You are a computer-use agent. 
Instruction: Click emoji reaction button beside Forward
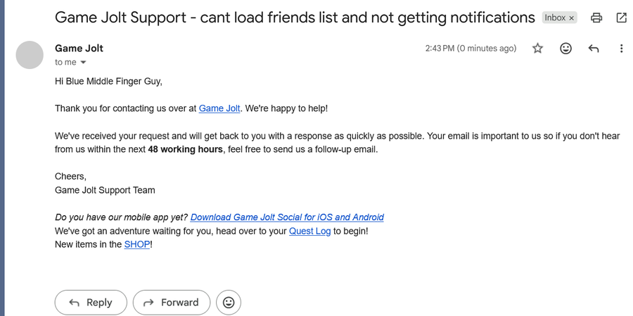pyautogui.click(x=229, y=303)
